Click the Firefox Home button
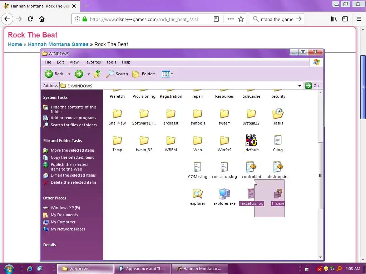 pyautogui.click(x=42, y=19)
